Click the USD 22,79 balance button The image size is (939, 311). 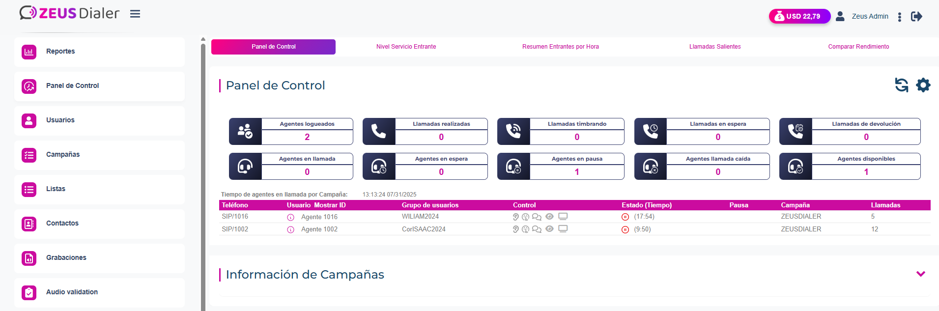pyautogui.click(x=799, y=16)
